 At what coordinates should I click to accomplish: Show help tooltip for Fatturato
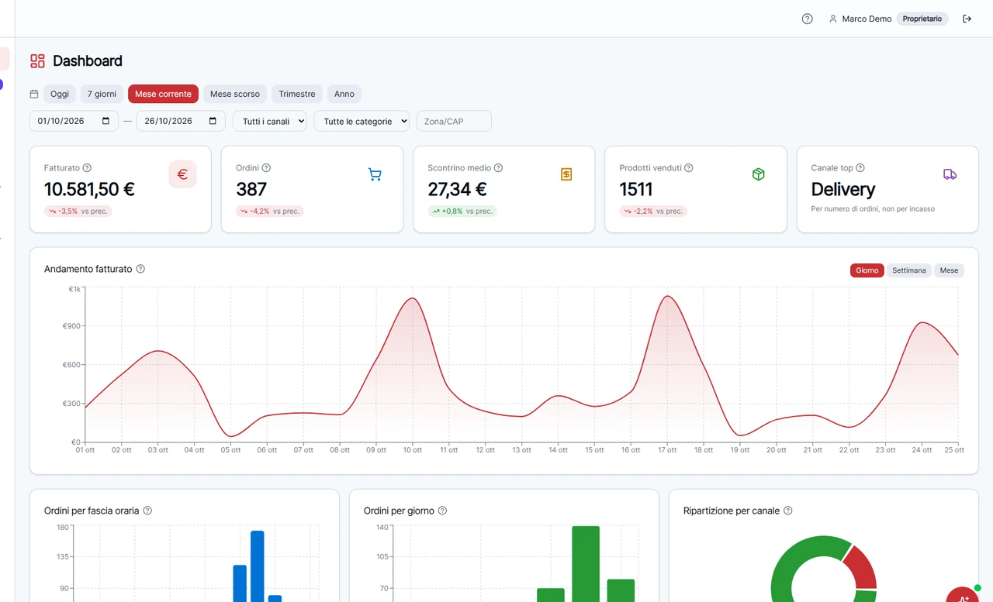tap(87, 168)
